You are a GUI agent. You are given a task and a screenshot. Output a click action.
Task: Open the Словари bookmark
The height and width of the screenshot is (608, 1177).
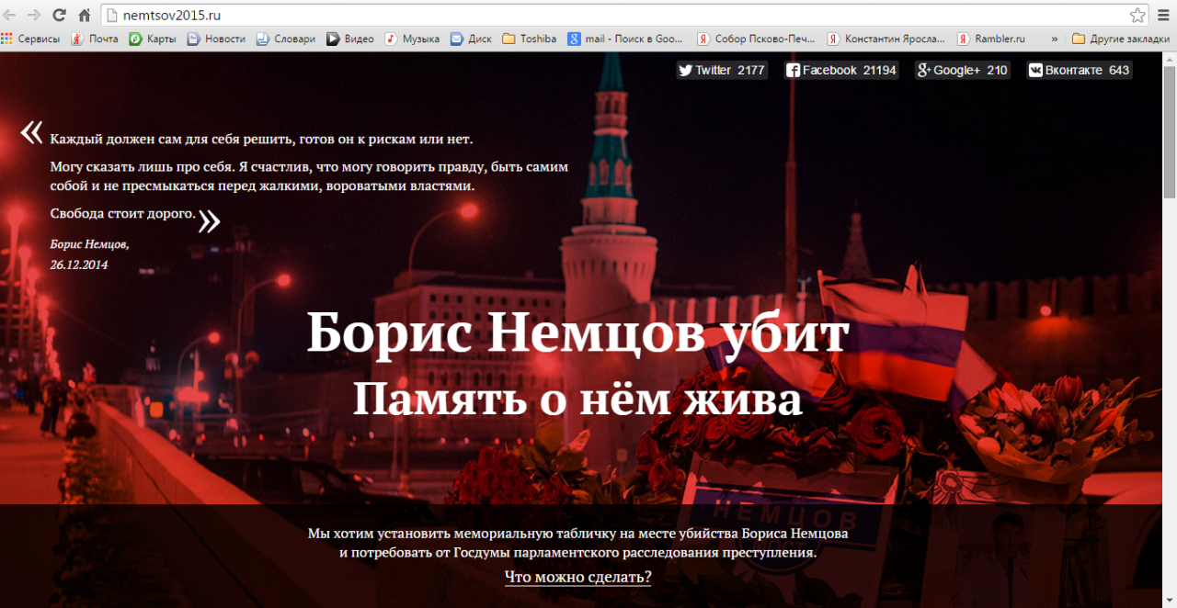pyautogui.click(x=285, y=39)
